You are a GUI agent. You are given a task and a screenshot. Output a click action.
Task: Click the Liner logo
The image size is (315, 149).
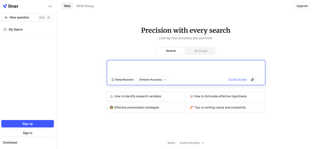click(11, 6)
